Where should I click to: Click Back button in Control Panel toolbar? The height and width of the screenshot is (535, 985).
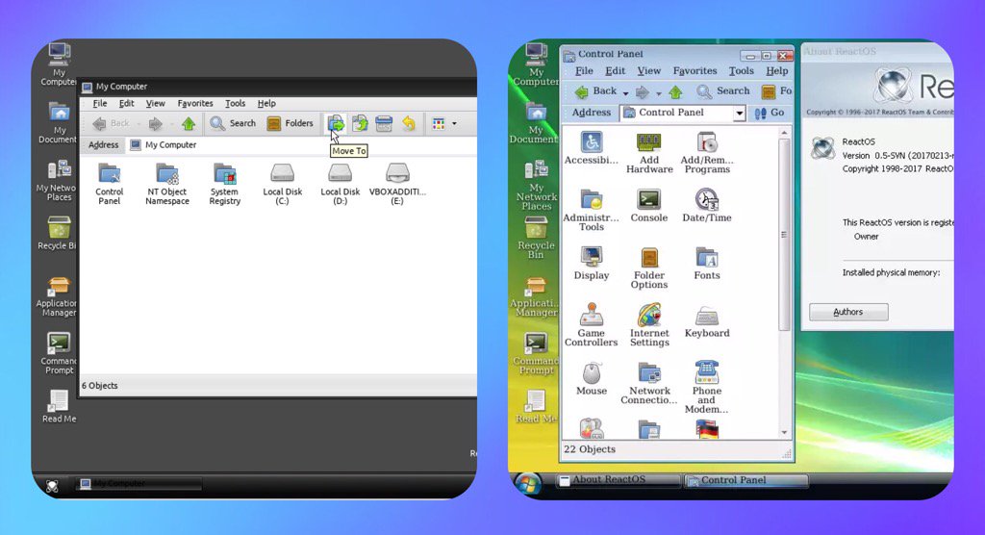coord(596,91)
